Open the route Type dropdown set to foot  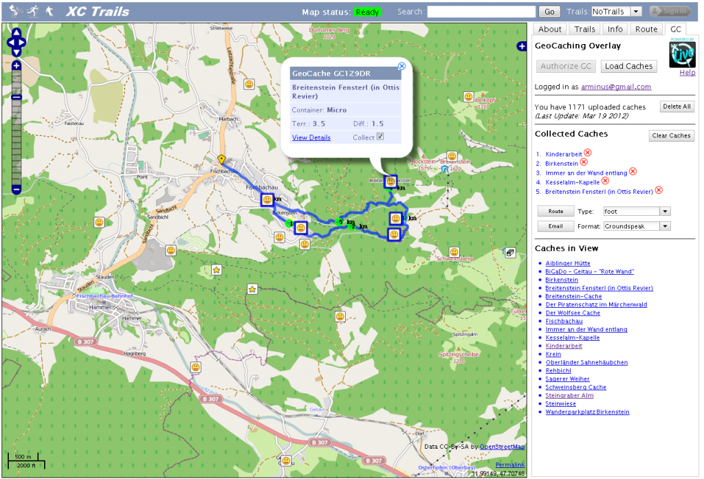point(637,212)
